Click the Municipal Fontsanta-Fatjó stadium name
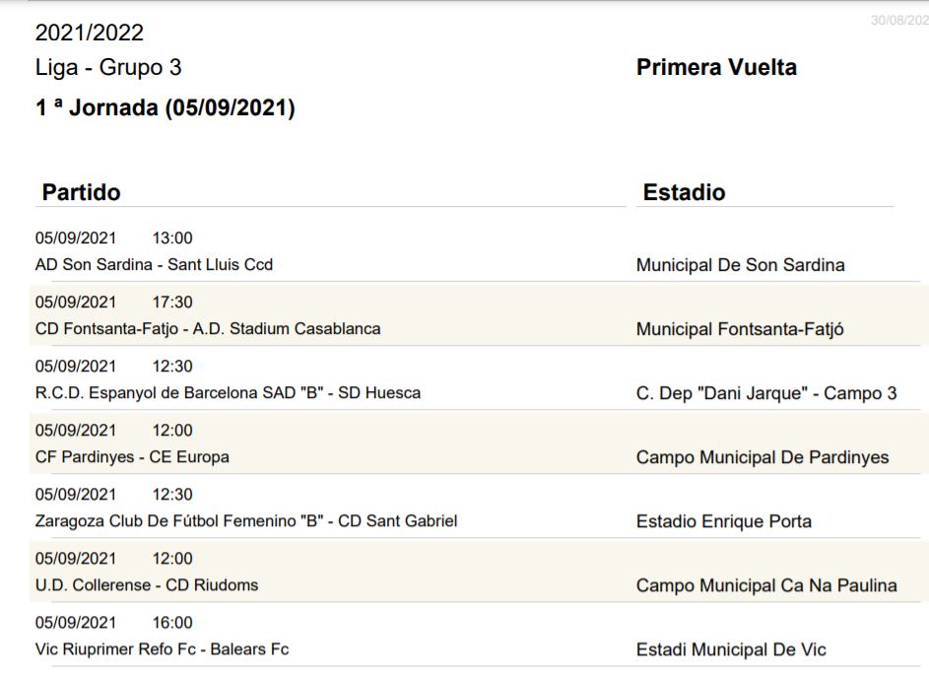 click(740, 329)
